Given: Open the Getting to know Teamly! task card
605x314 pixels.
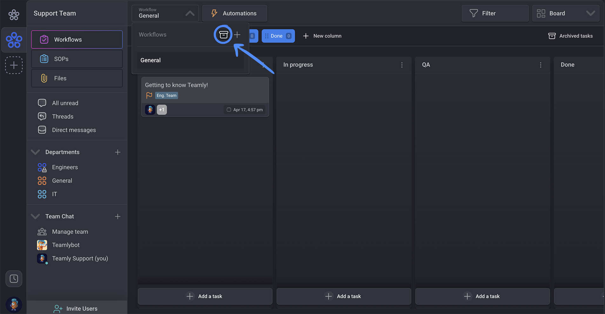Looking at the screenshot, I should coord(205,97).
